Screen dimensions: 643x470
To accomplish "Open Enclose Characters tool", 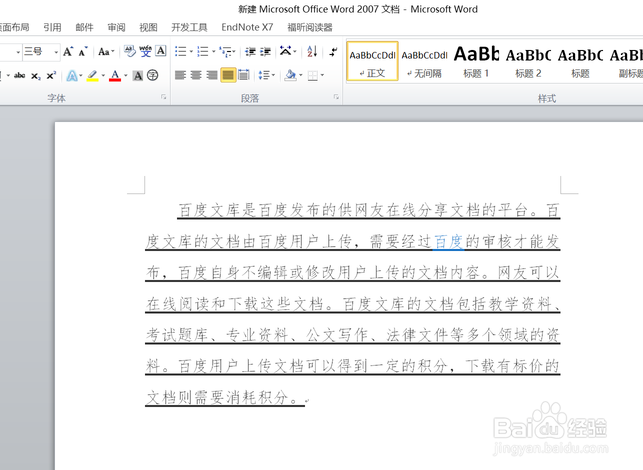I will (x=152, y=75).
